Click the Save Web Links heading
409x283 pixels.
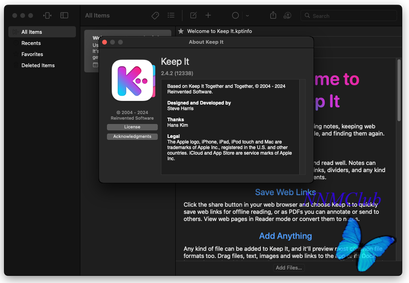tap(285, 192)
